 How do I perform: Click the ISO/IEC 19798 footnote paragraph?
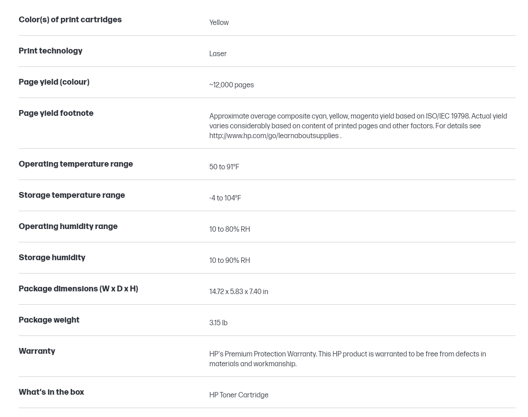(358, 126)
